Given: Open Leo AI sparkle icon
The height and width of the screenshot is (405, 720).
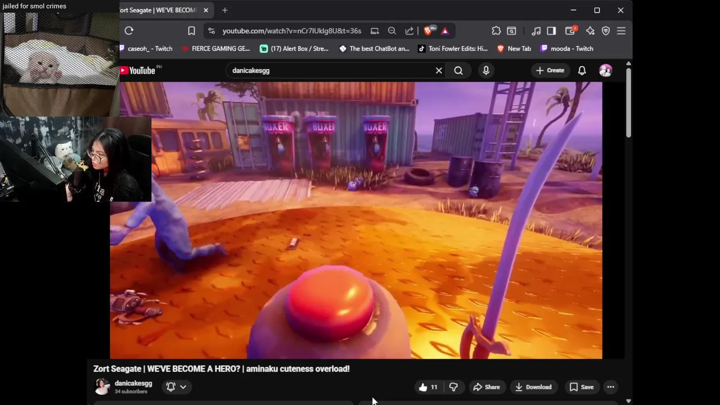Looking at the screenshot, I should (590, 31).
